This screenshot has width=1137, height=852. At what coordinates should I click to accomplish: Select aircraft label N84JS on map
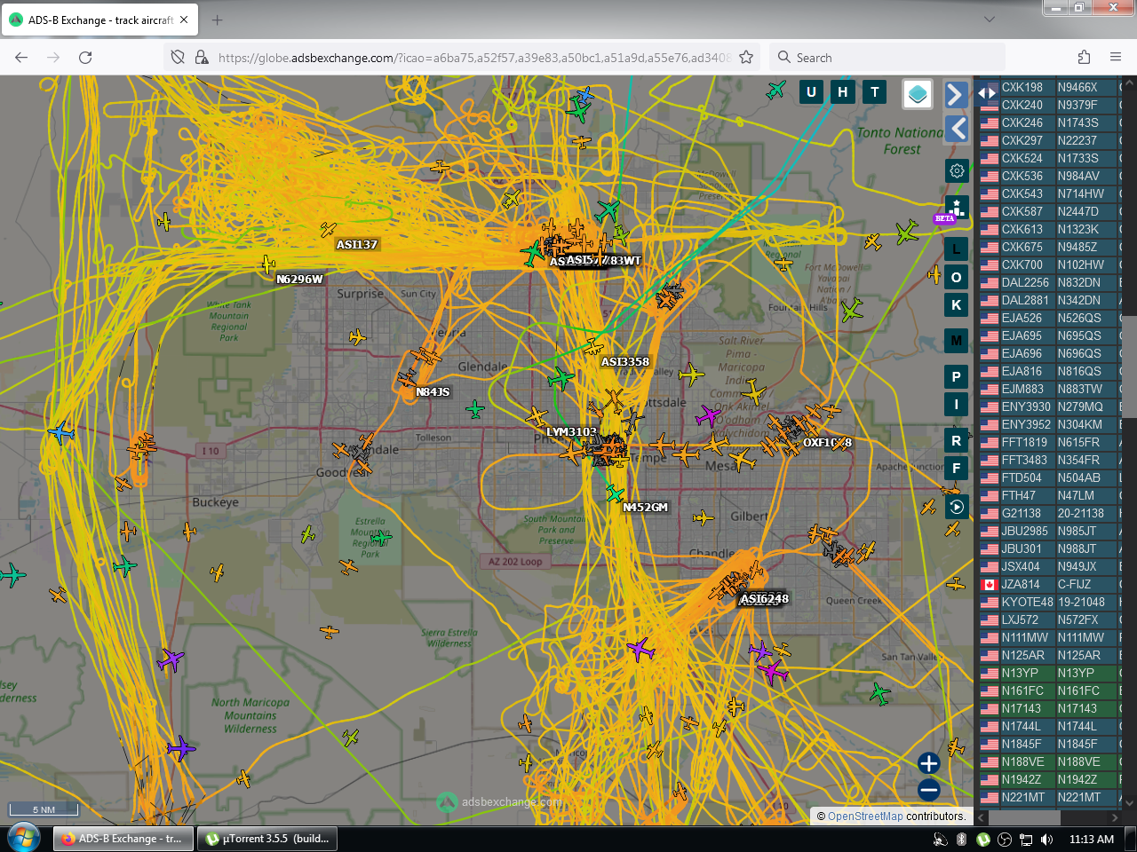433,392
